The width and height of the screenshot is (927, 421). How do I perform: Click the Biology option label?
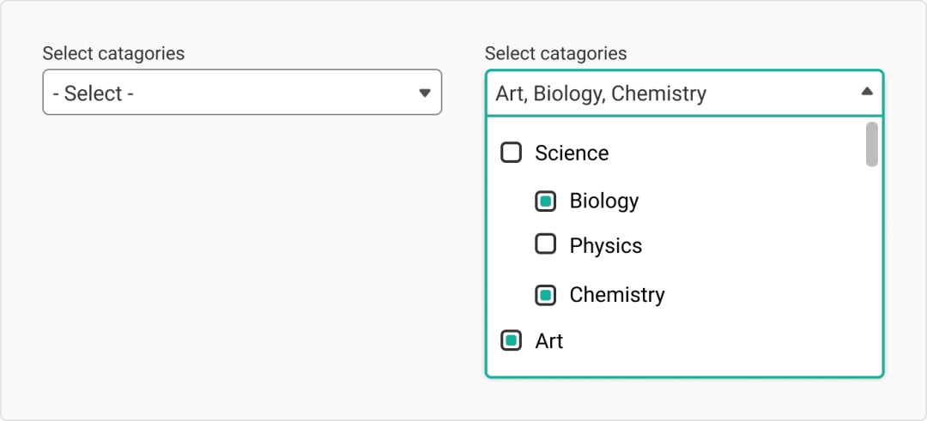603,201
